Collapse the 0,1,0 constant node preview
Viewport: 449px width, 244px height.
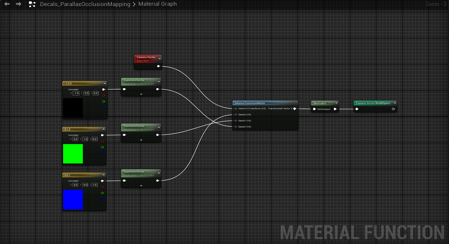tap(104, 129)
